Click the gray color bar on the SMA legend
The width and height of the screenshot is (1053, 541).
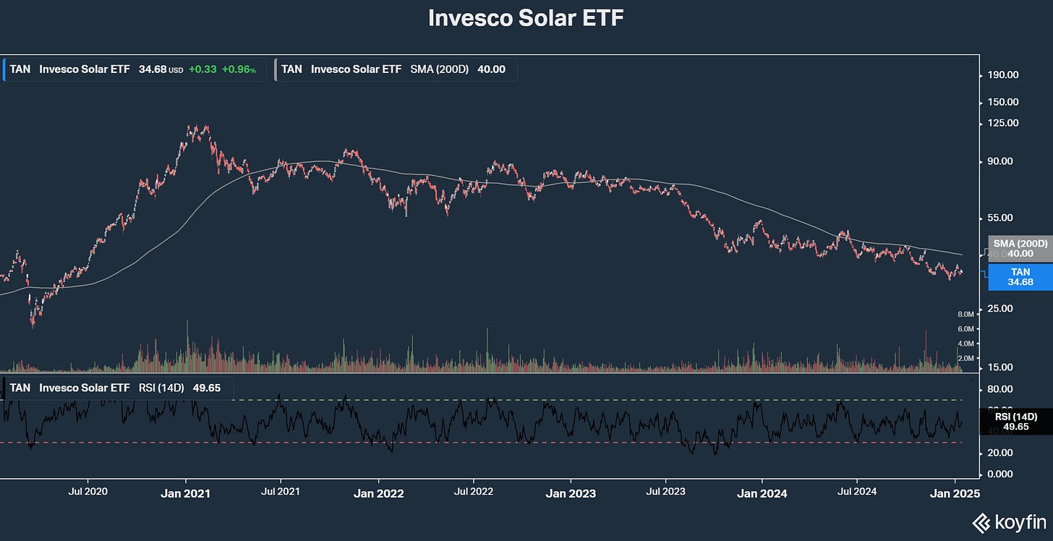click(276, 69)
